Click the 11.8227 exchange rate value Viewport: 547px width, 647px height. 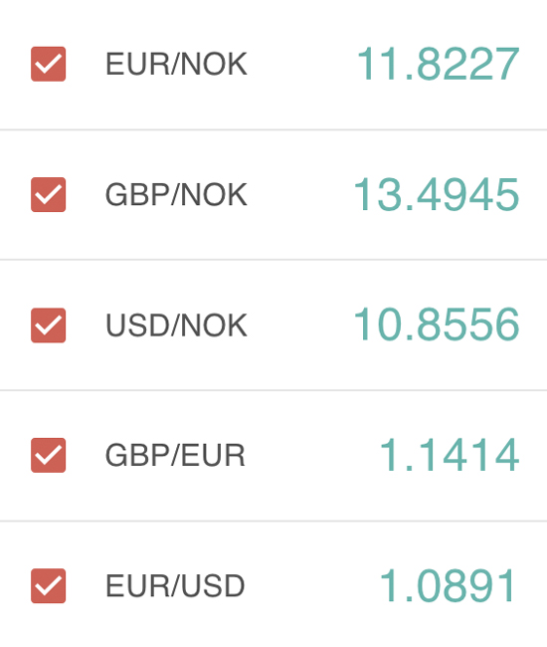pos(439,64)
